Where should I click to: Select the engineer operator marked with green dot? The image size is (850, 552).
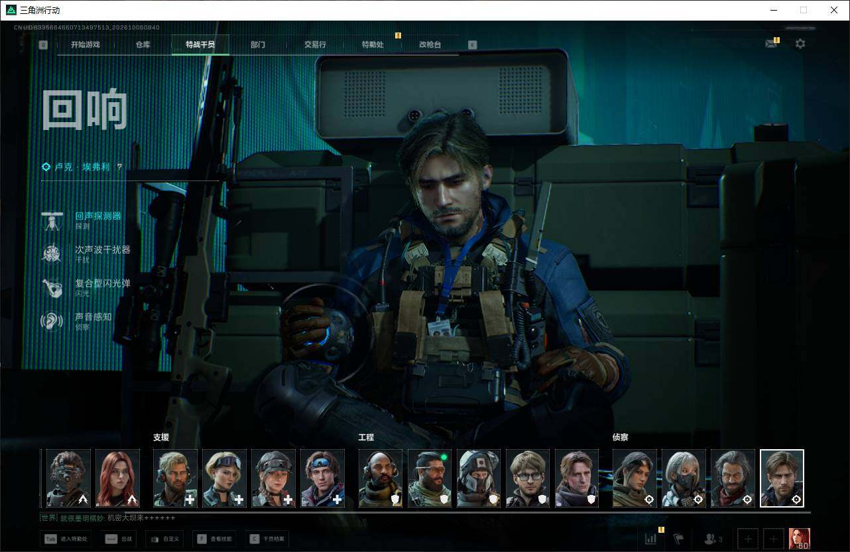[430, 478]
